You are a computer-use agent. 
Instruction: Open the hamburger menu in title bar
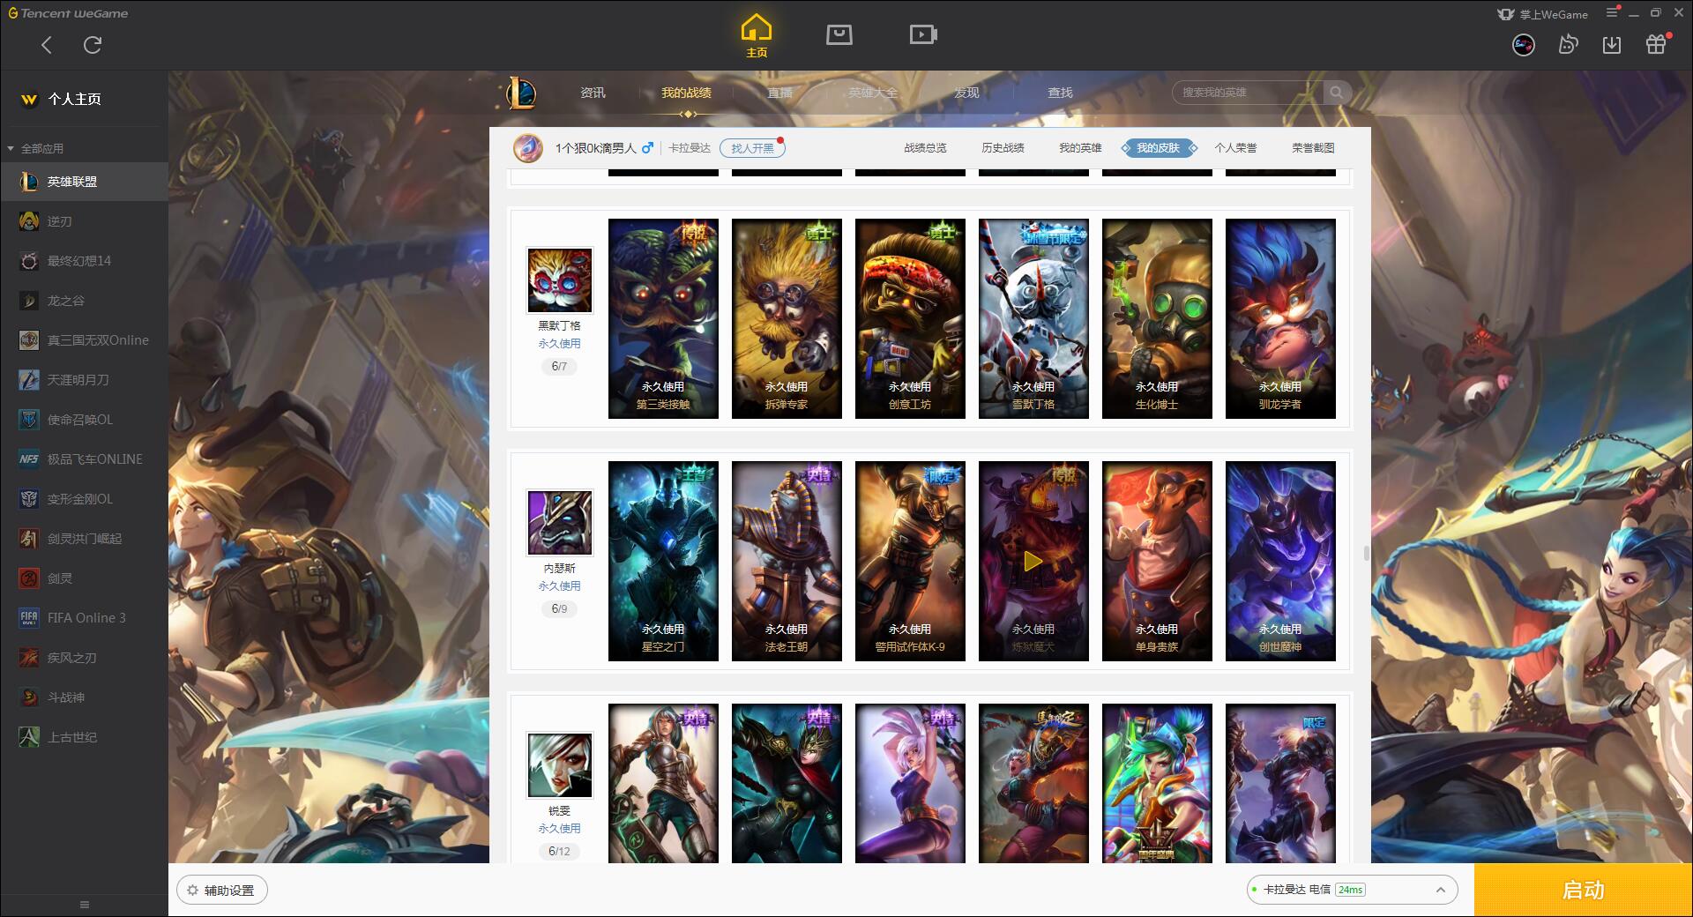1612,12
